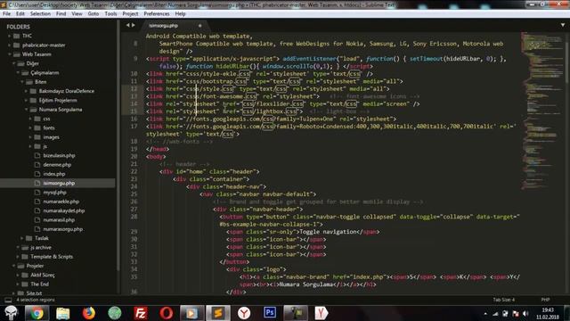Expand the fonts folder
The width and height of the screenshot is (570, 321).
tap(30, 128)
